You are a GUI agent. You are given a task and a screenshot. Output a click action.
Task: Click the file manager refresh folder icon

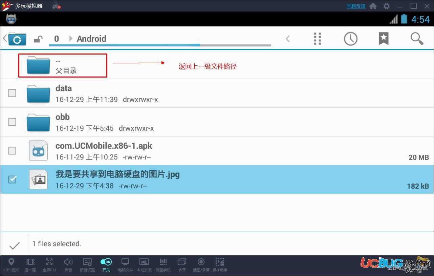tap(17, 39)
